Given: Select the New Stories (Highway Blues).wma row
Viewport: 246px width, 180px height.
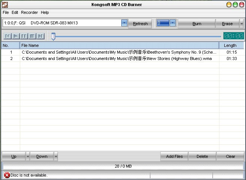Looking at the screenshot, I should tap(123, 58).
